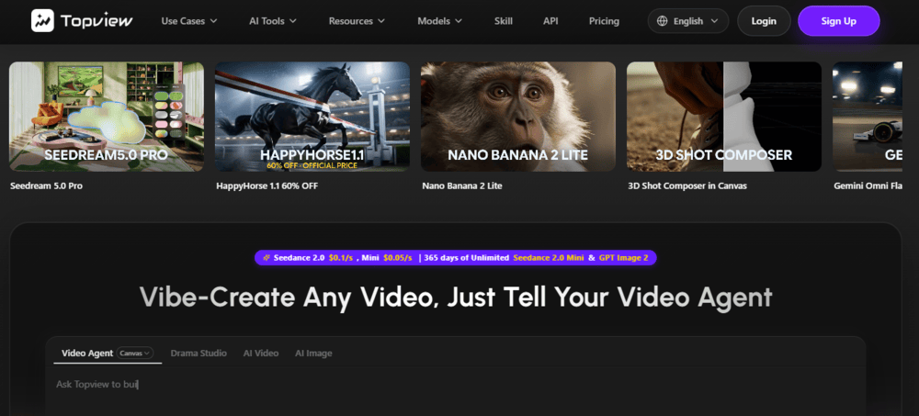Switch to the AI Video tab
Screen dimensions: 919x416
[261, 354]
